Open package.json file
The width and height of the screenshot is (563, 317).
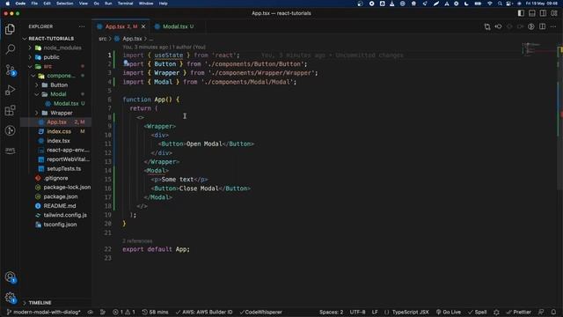(x=55, y=196)
